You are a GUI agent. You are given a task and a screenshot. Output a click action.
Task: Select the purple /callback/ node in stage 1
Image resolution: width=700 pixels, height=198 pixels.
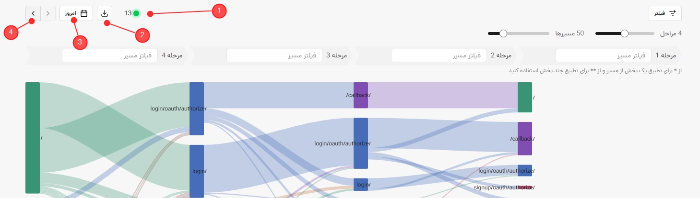(525, 139)
